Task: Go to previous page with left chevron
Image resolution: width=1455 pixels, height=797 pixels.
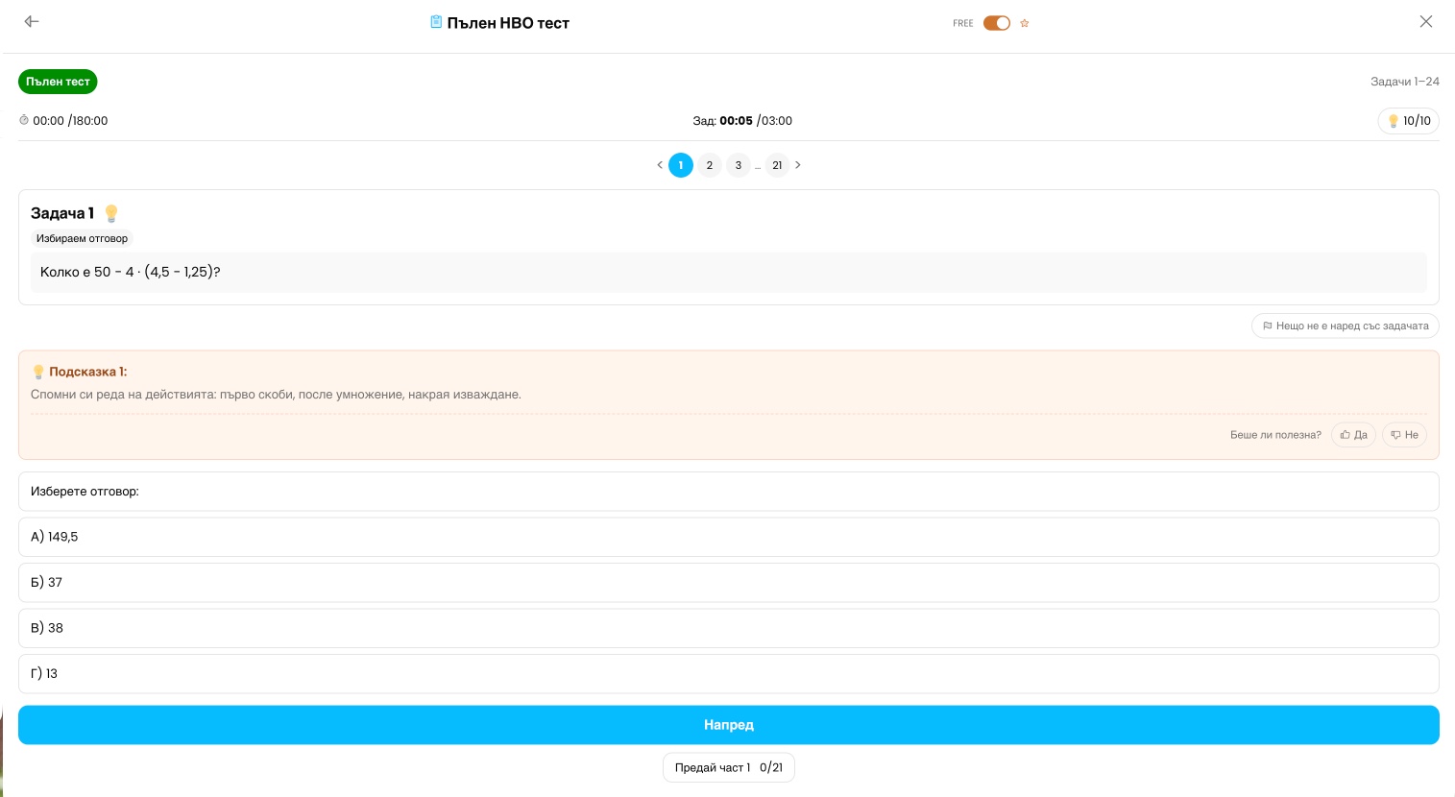Action: 660,165
